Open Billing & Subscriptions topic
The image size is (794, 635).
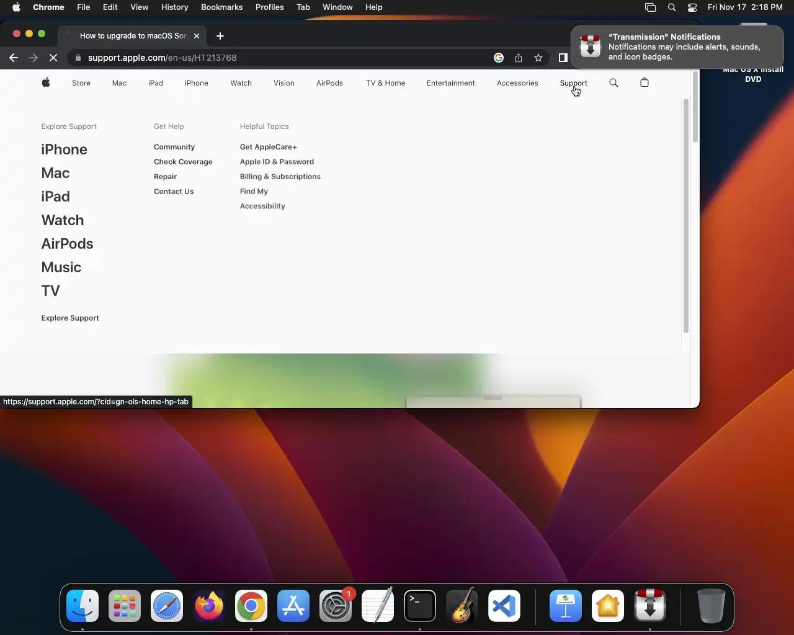point(280,177)
